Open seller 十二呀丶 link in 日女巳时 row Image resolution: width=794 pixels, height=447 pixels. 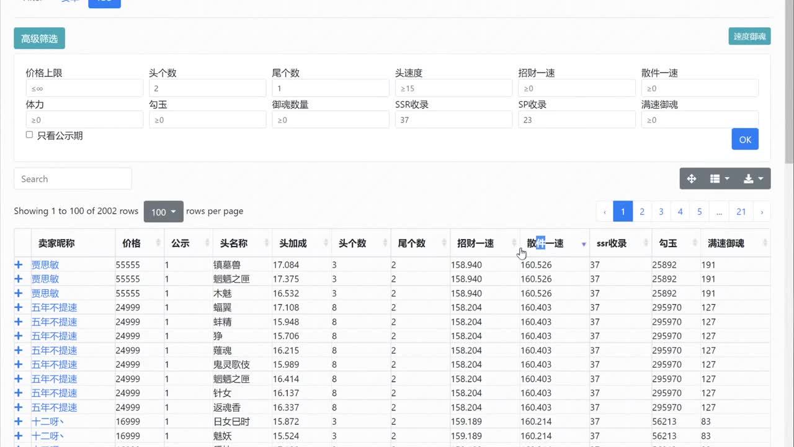click(48, 422)
